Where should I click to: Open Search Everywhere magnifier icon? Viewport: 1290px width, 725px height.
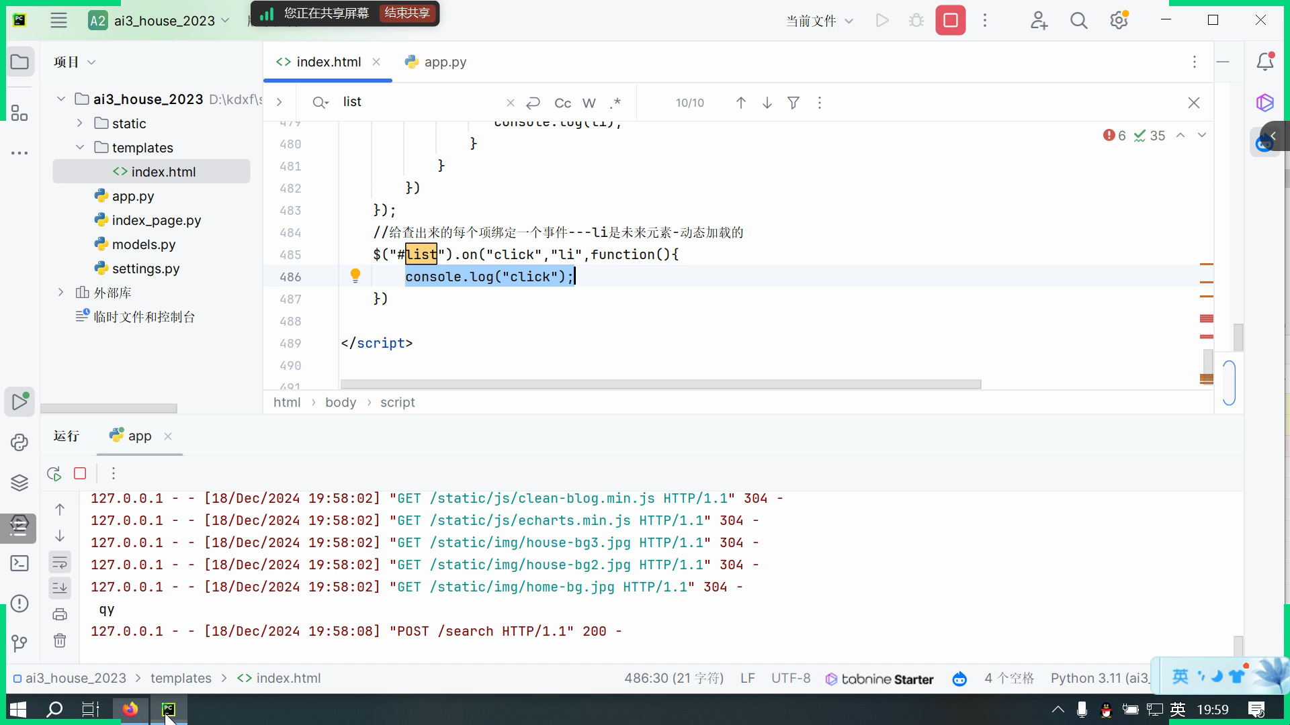pos(1079,20)
